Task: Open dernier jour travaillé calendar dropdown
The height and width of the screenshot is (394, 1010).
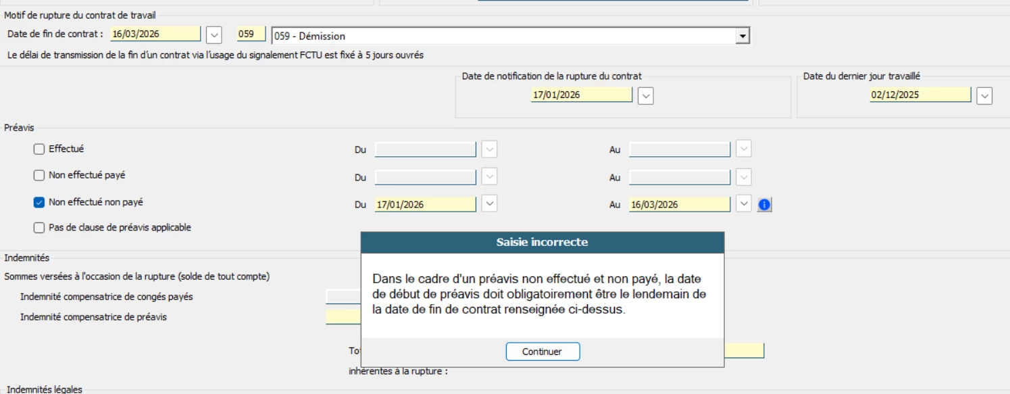Action: pyautogui.click(x=984, y=96)
